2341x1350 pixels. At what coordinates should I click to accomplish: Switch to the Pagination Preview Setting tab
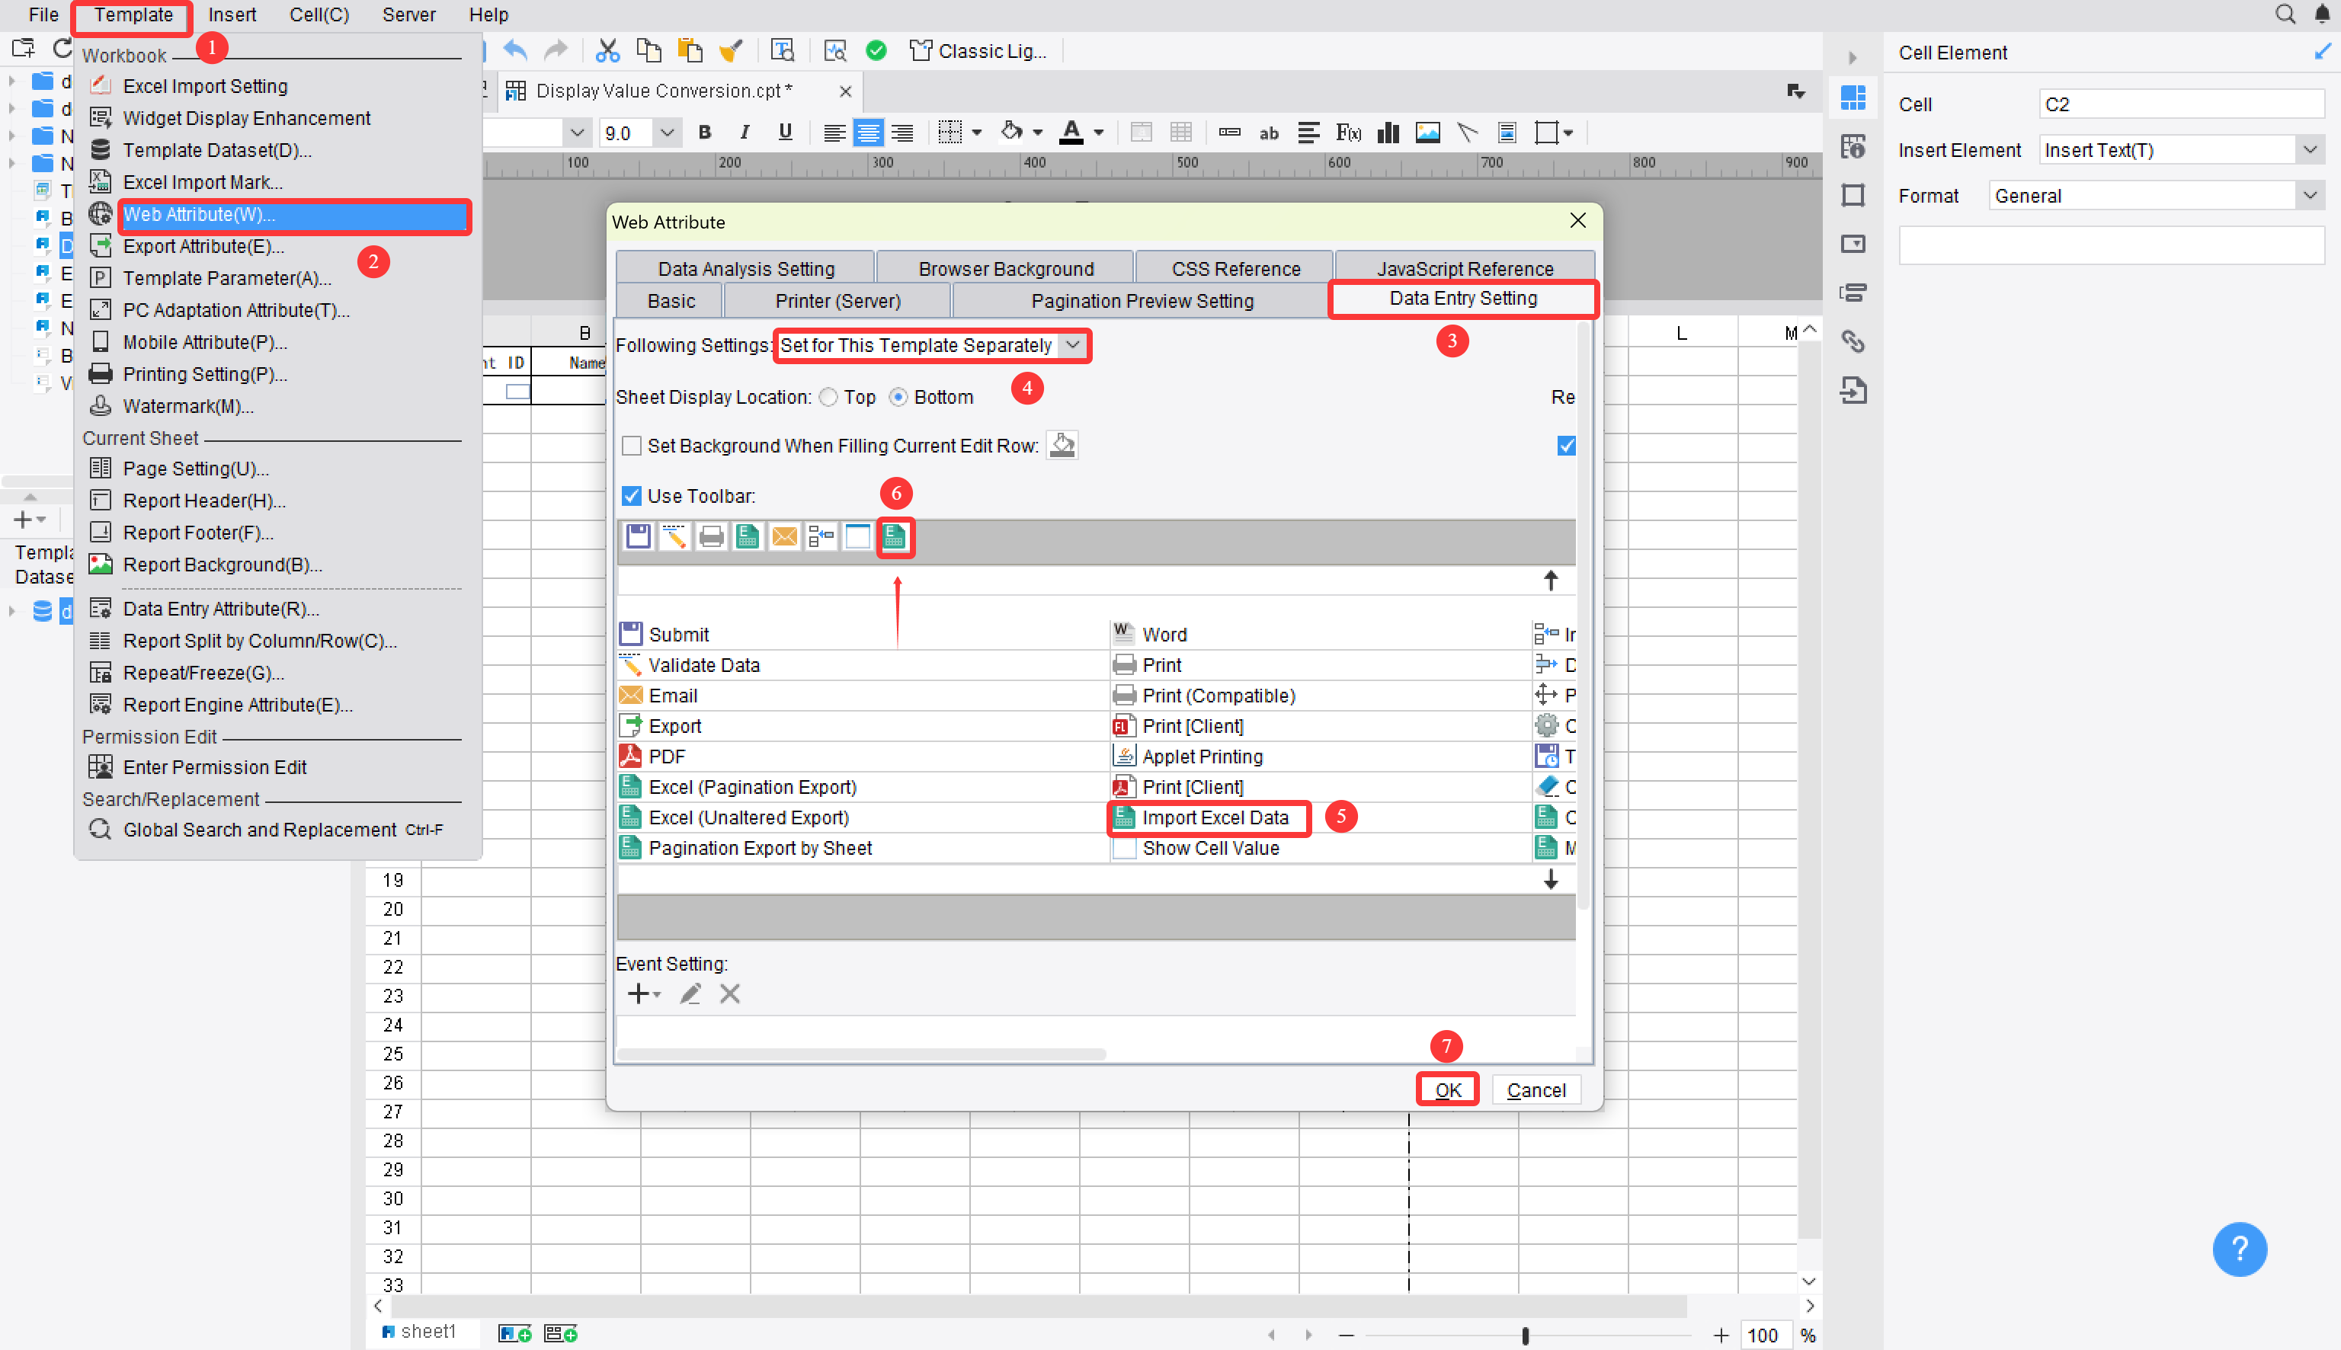(1142, 302)
